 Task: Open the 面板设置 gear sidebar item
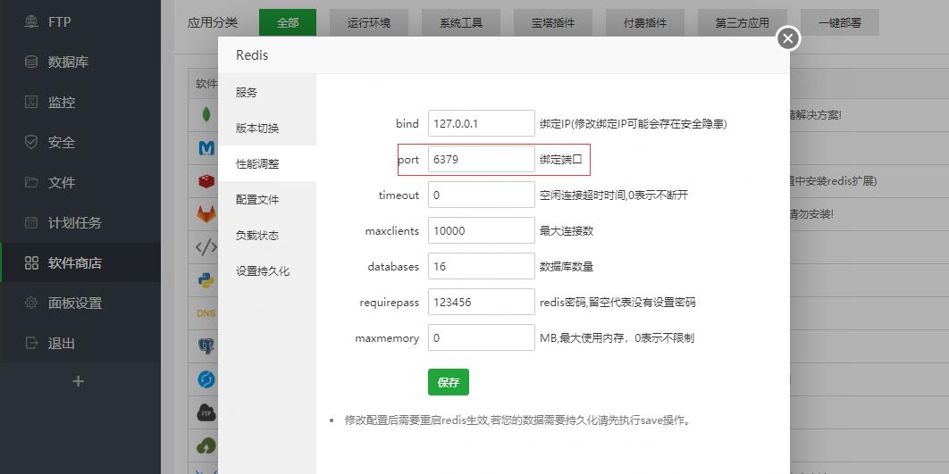pyautogui.click(x=80, y=303)
